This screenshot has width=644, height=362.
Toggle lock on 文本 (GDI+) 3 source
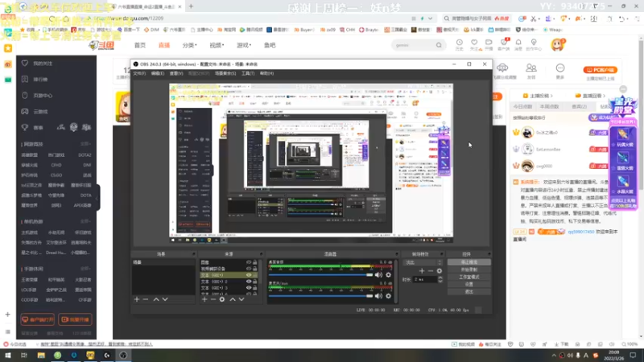point(255,288)
